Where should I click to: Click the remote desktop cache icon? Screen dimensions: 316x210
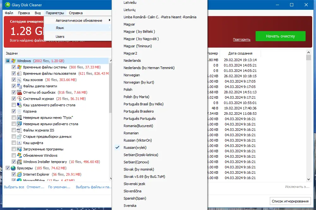pyautogui.click(x=19, y=105)
